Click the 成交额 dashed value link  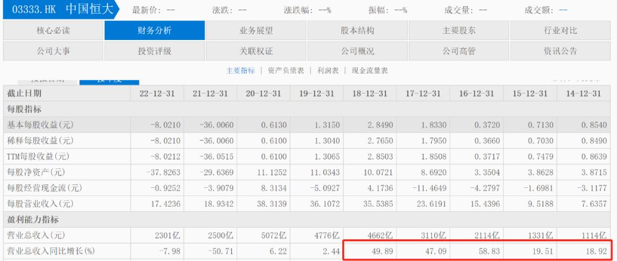tap(563, 10)
